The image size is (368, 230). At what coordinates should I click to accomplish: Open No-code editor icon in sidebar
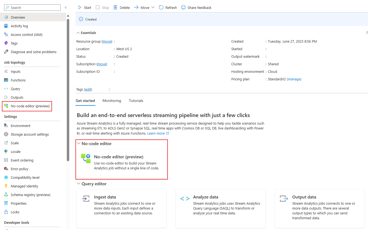click(6, 106)
